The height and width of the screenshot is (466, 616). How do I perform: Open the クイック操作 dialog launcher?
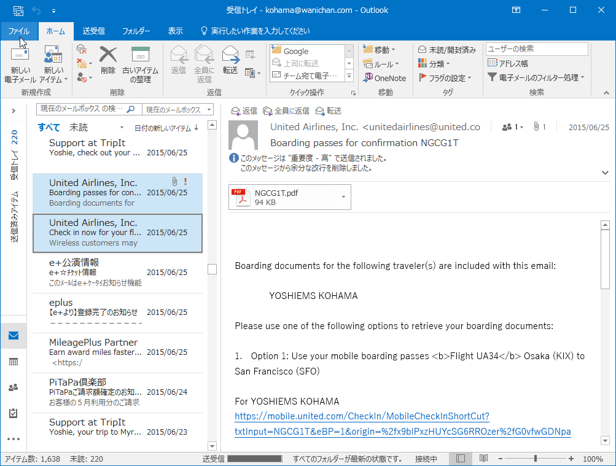coord(353,93)
